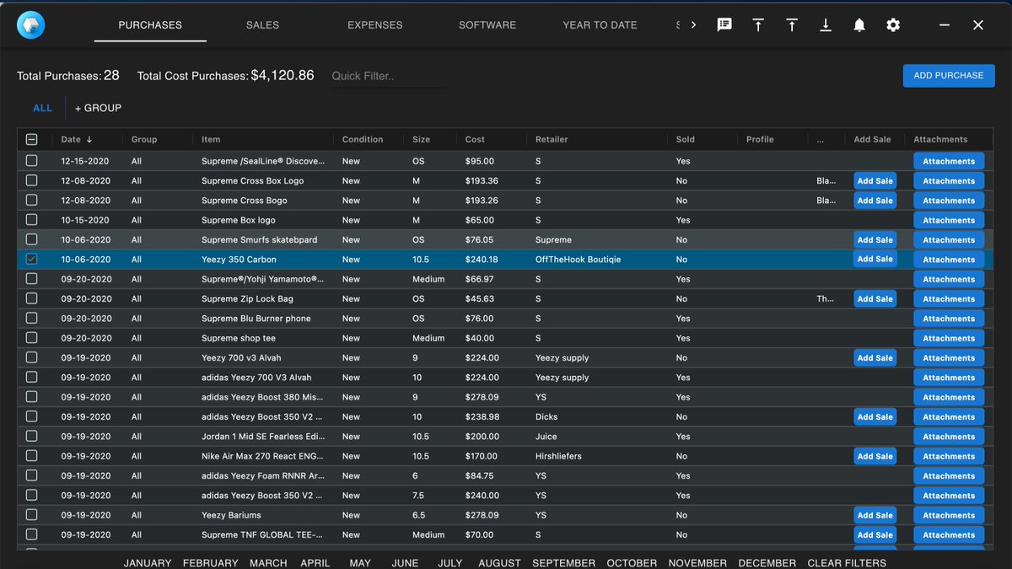
Task: Open the Expenses tab
Action: pyautogui.click(x=374, y=25)
